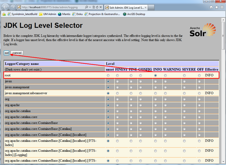Open the browser home page icon
The image size is (226, 165).
click(211, 7)
